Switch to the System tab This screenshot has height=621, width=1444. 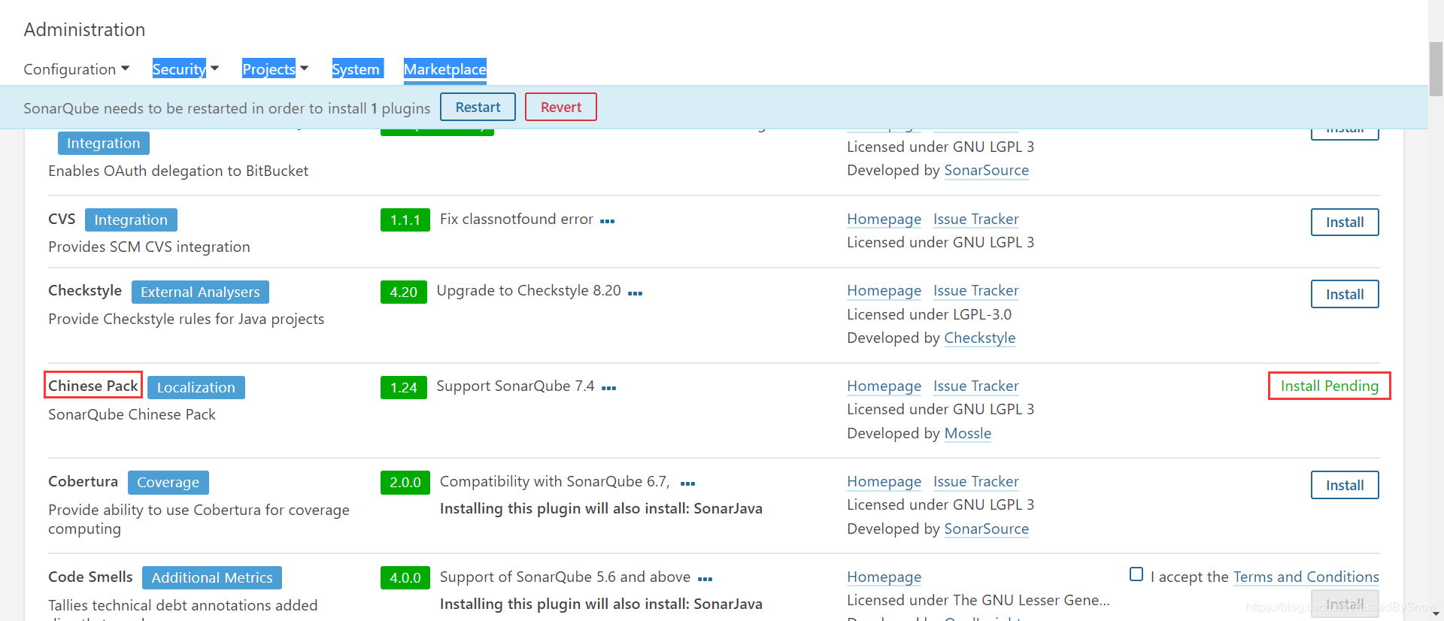click(356, 69)
